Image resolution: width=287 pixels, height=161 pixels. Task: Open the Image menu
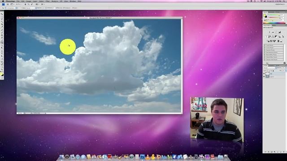coord(29,1)
